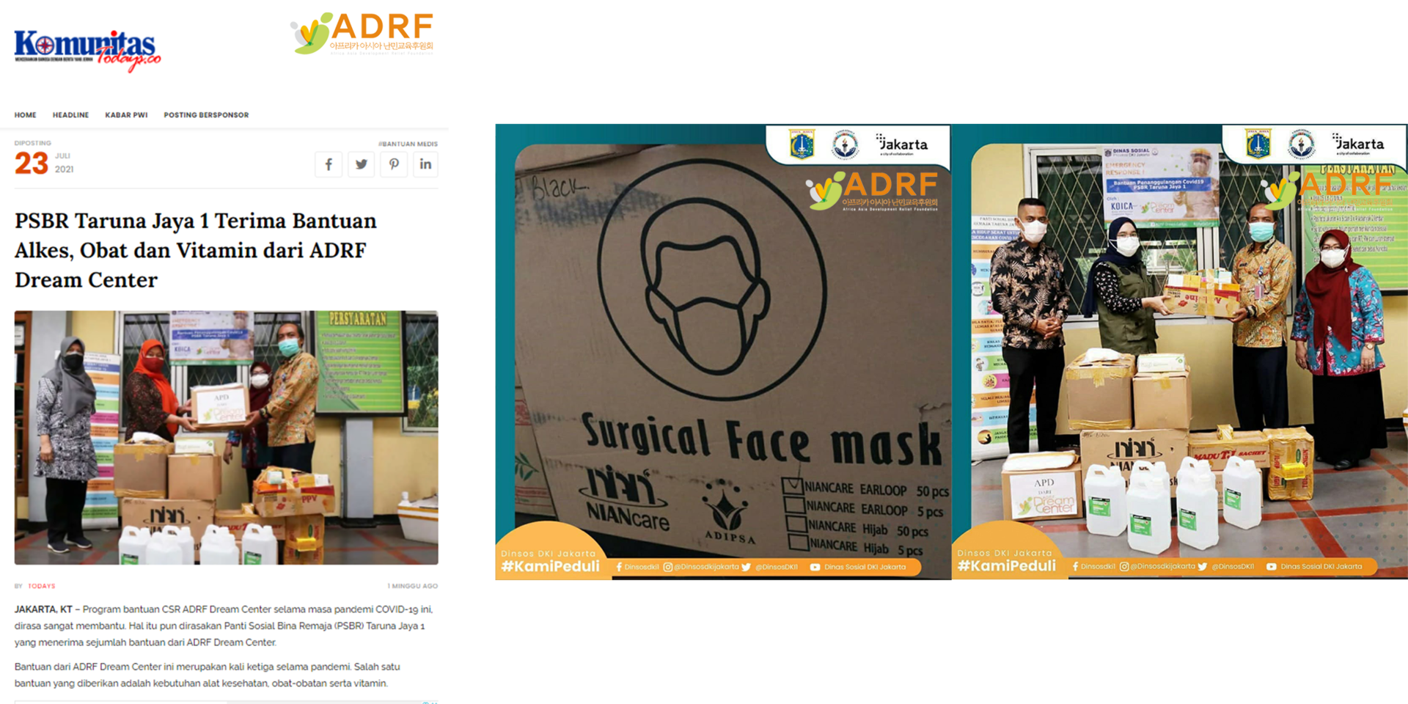Viewport: 1408px width, 704px height.
Task: Click Jakarta logo on right photo banner
Action: [1358, 144]
